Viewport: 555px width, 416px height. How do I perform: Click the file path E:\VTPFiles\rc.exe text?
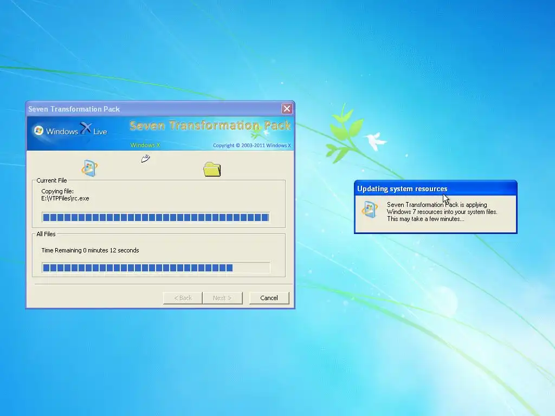click(65, 198)
